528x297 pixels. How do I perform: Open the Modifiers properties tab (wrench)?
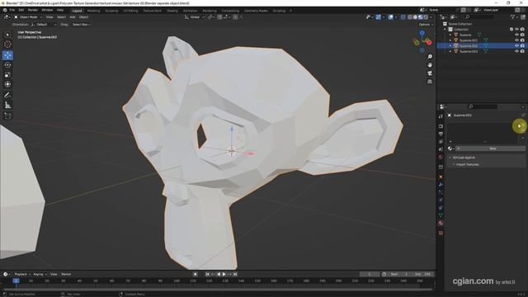pyautogui.click(x=441, y=185)
